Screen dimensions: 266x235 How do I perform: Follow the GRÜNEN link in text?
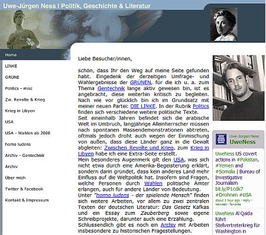pos(141,82)
